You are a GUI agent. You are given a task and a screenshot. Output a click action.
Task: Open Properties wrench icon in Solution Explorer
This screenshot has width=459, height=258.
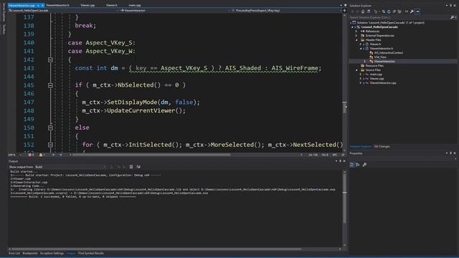(x=412, y=11)
